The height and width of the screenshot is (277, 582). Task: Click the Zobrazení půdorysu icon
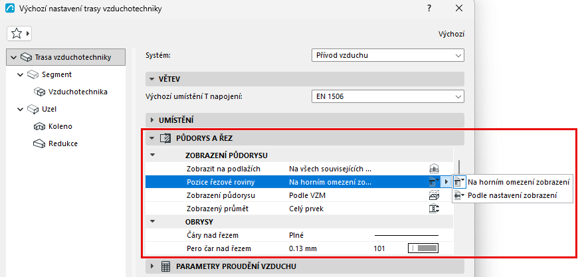tap(434, 195)
